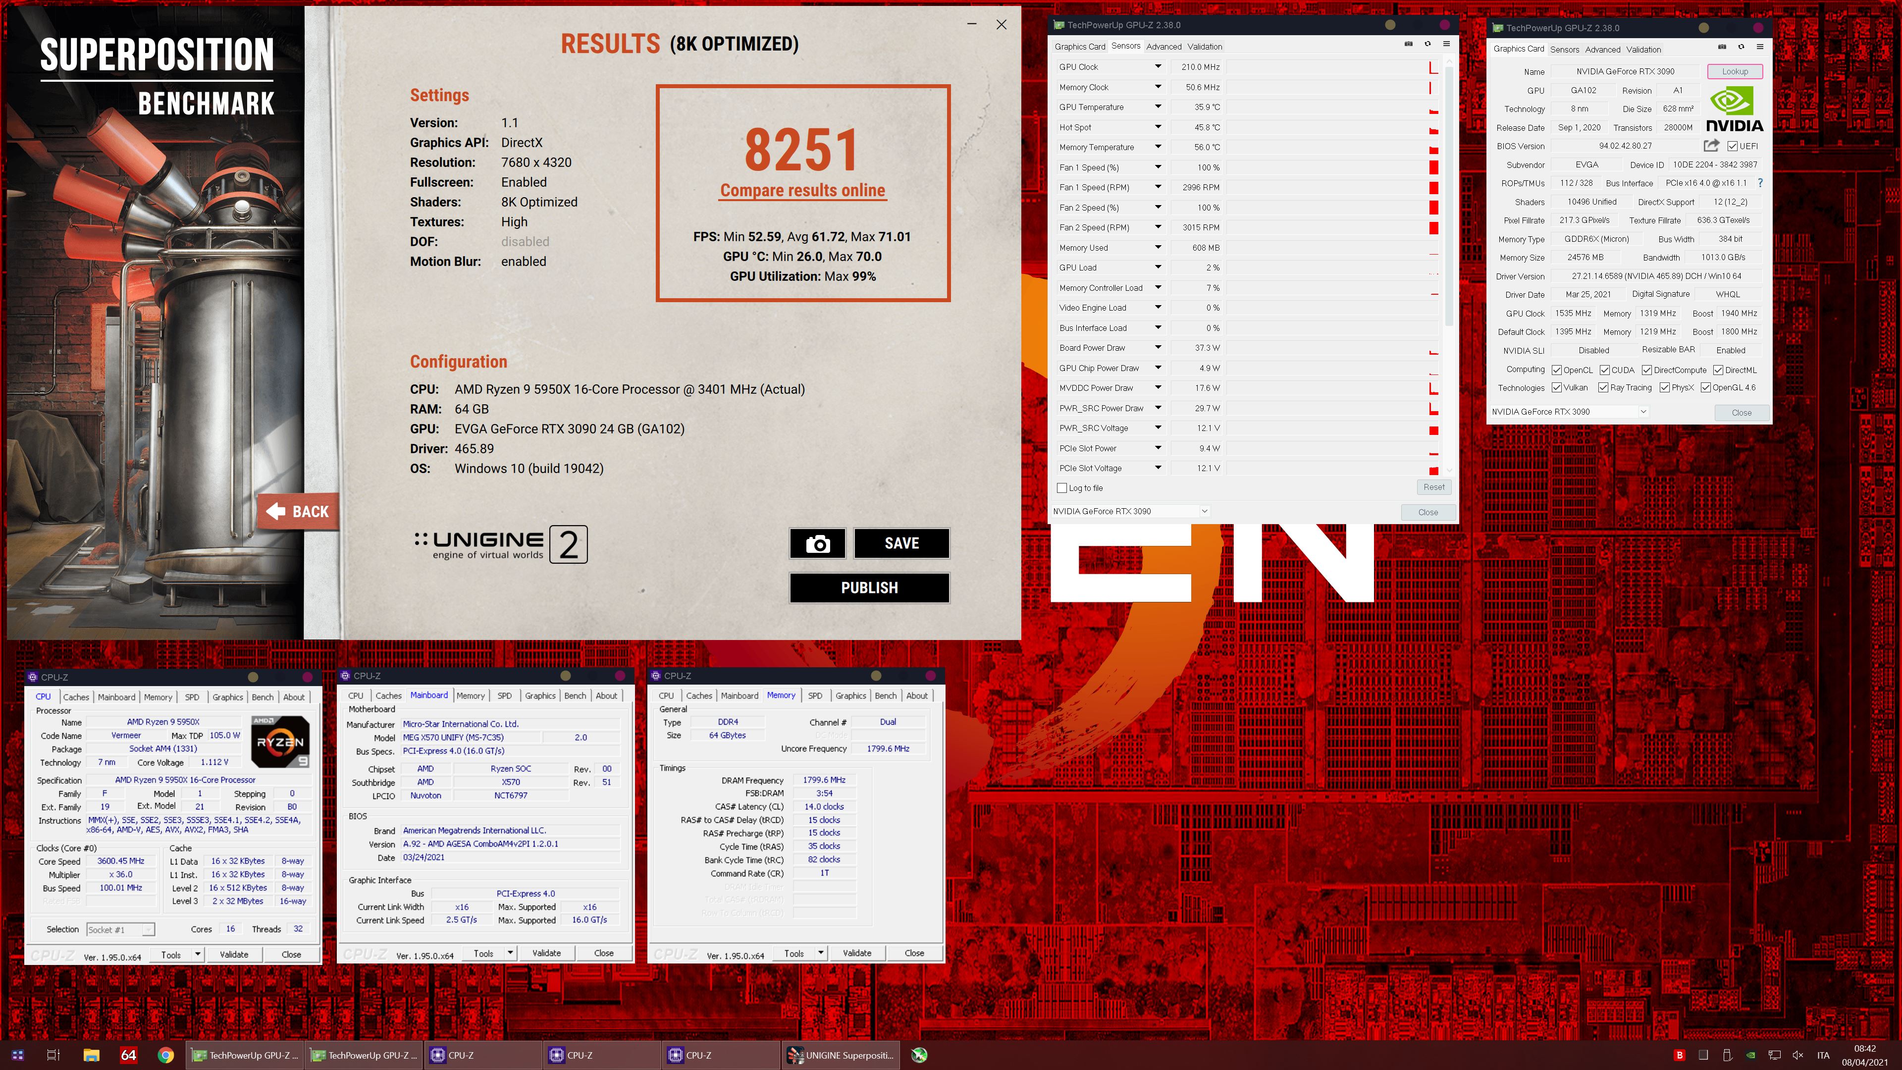Screen dimensions: 1902x1070
Task: Open Compare results online link
Action: [802, 191]
